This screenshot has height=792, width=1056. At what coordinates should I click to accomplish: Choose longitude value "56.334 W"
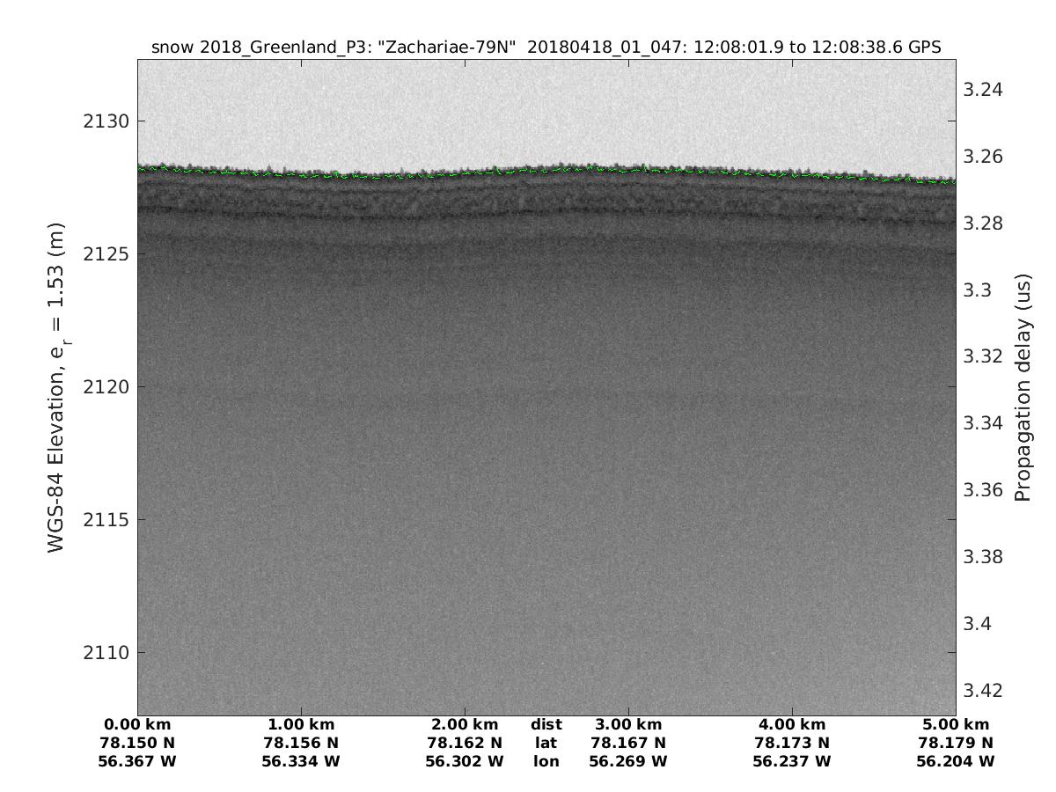pyautogui.click(x=301, y=761)
